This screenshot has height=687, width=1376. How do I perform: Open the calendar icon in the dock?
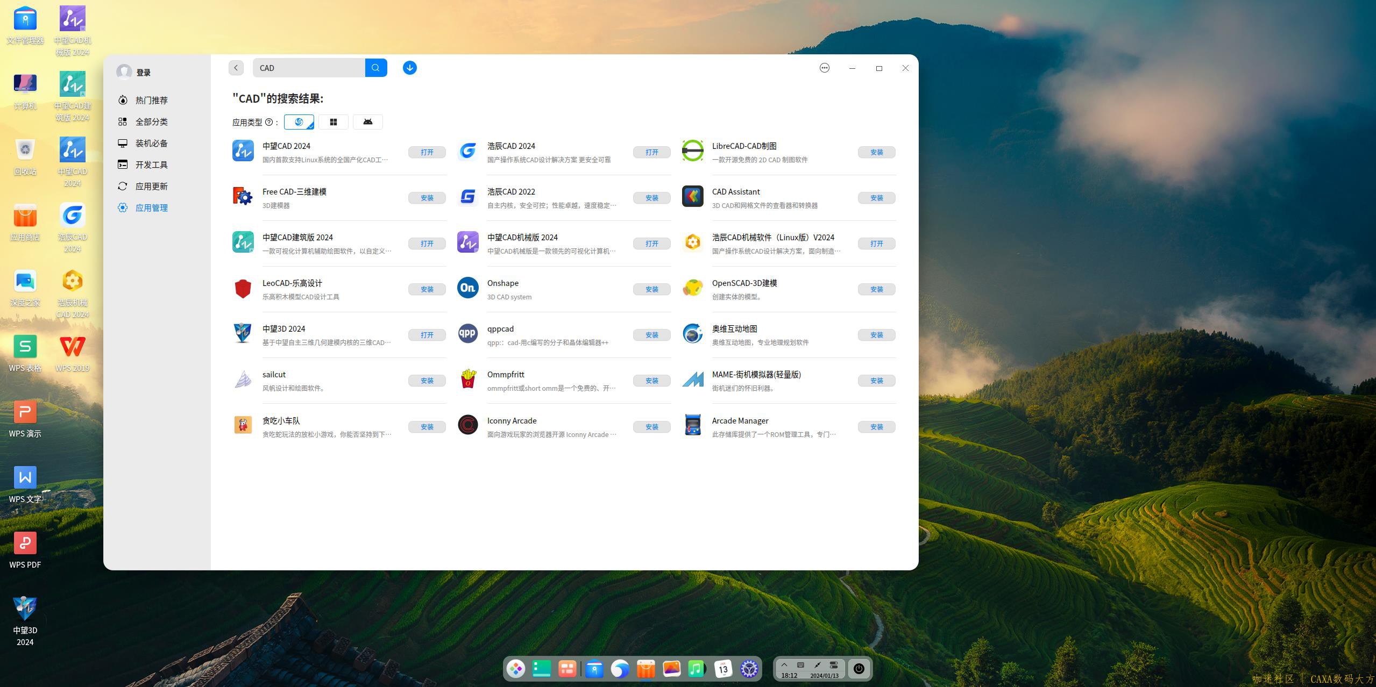(723, 669)
